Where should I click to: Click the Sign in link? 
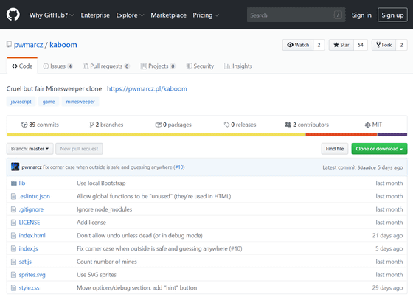coord(361,15)
